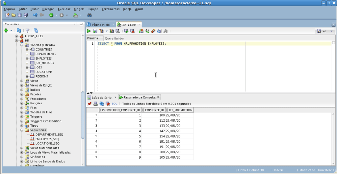Click the binoculars search icon
This screenshot has height=174, width=337.
click(x=89, y=15)
